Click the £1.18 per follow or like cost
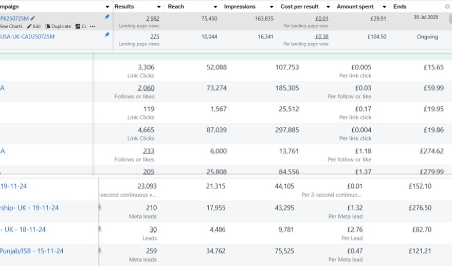452x266 pixels. pos(363,151)
